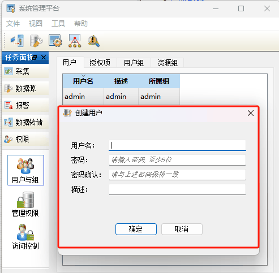
Task: Open 管理权限 database lock icon
Action: coord(25,204)
